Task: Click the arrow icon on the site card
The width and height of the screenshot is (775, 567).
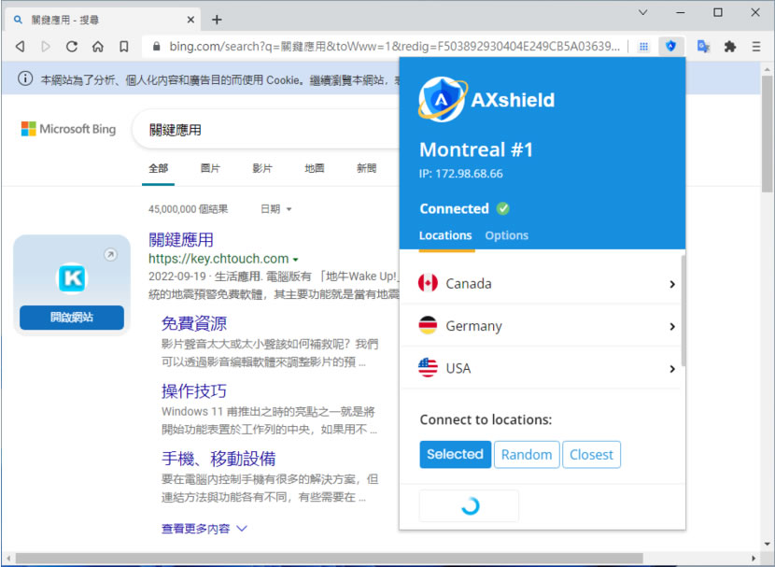Action: pyautogui.click(x=110, y=255)
